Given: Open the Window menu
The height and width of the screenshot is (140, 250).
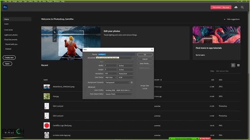Looking at the screenshot, I should coord(57,2).
